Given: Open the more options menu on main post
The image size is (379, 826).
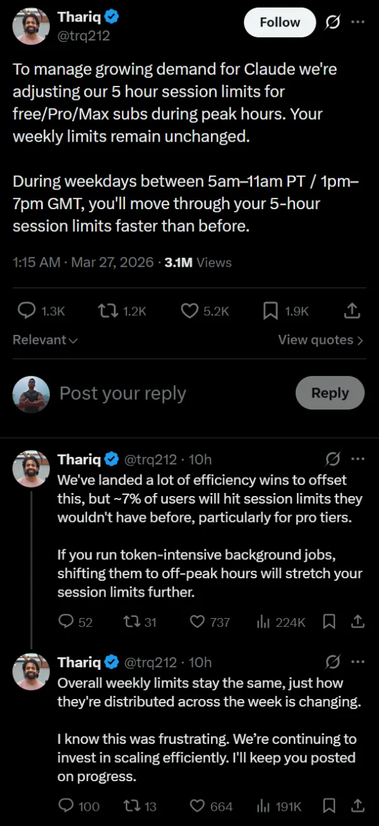Looking at the screenshot, I should click(358, 23).
